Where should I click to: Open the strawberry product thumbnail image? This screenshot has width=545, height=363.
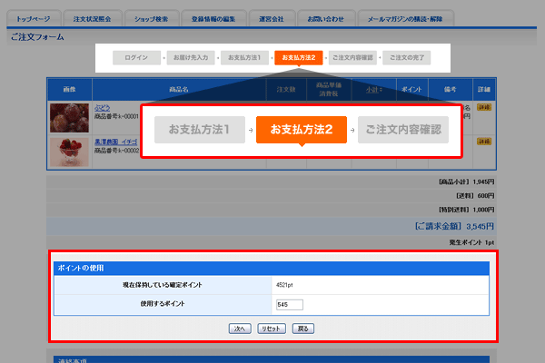[68, 152]
